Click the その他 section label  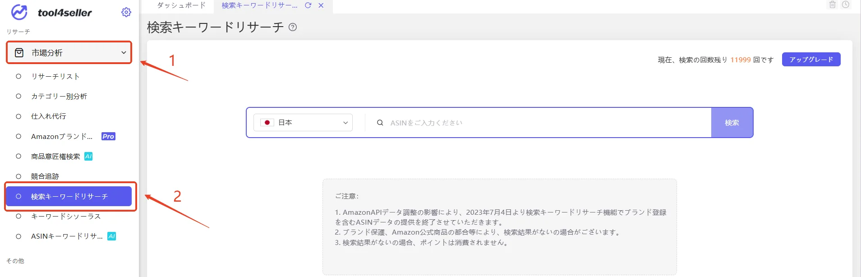(15, 261)
